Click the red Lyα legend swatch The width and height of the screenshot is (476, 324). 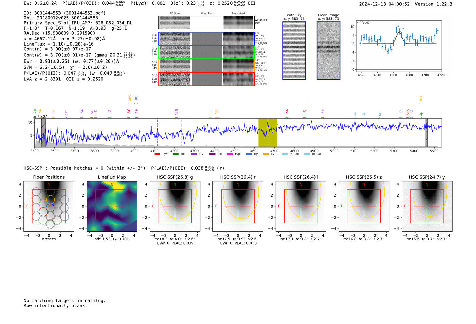[x=157, y=154]
